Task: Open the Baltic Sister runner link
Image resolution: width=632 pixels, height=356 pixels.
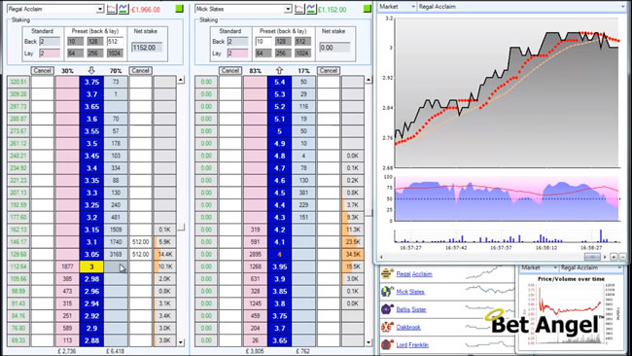Action: click(411, 309)
